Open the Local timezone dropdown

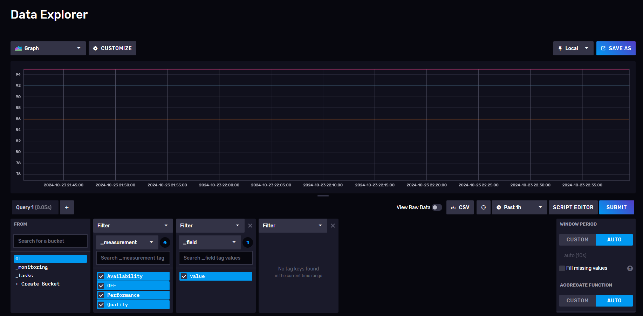[573, 48]
